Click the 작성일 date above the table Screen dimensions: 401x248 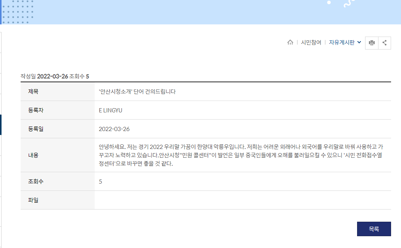[52, 76]
